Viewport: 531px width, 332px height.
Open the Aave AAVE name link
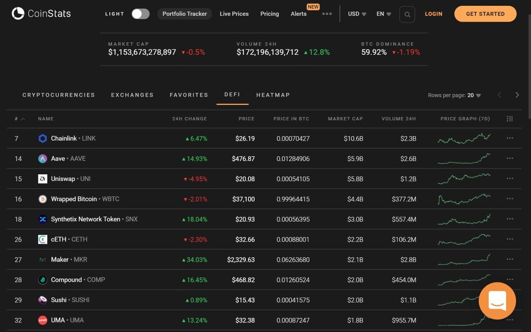(69, 158)
